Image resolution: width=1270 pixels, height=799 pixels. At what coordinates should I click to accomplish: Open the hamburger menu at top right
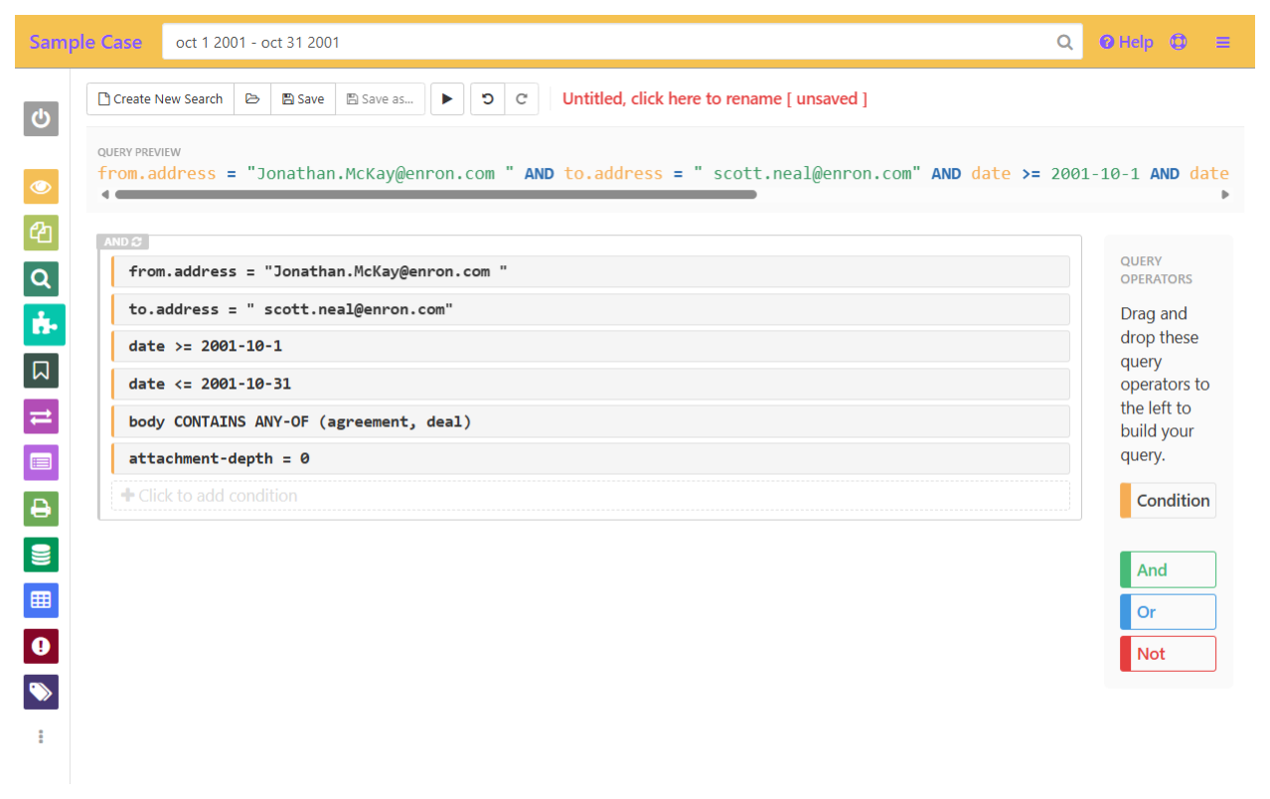tap(1223, 42)
